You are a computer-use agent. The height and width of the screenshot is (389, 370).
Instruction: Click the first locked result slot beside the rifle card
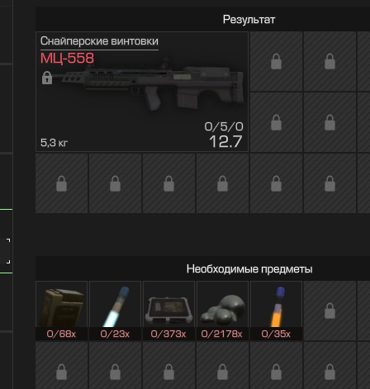(276, 61)
